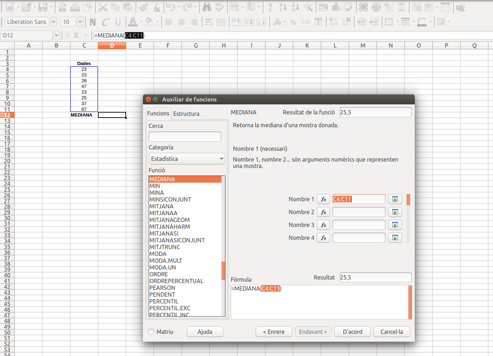
Task: Enable the Matriu checkbox
Action: pos(151,332)
